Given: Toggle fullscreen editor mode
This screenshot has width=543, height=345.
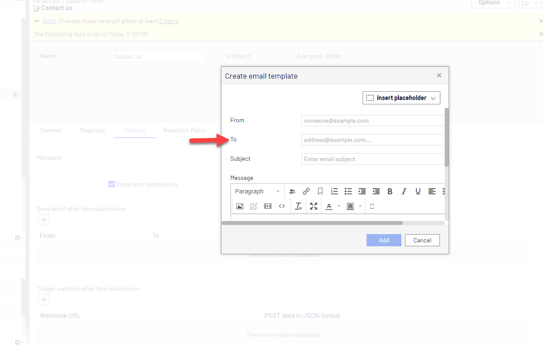Looking at the screenshot, I should point(314,206).
